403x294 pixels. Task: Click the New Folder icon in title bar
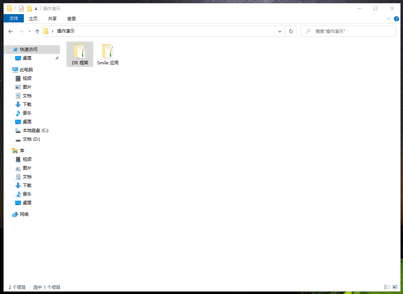[x=30, y=9]
